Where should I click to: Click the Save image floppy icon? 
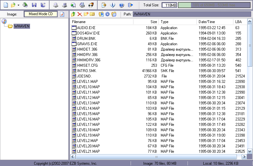pos(34,5)
